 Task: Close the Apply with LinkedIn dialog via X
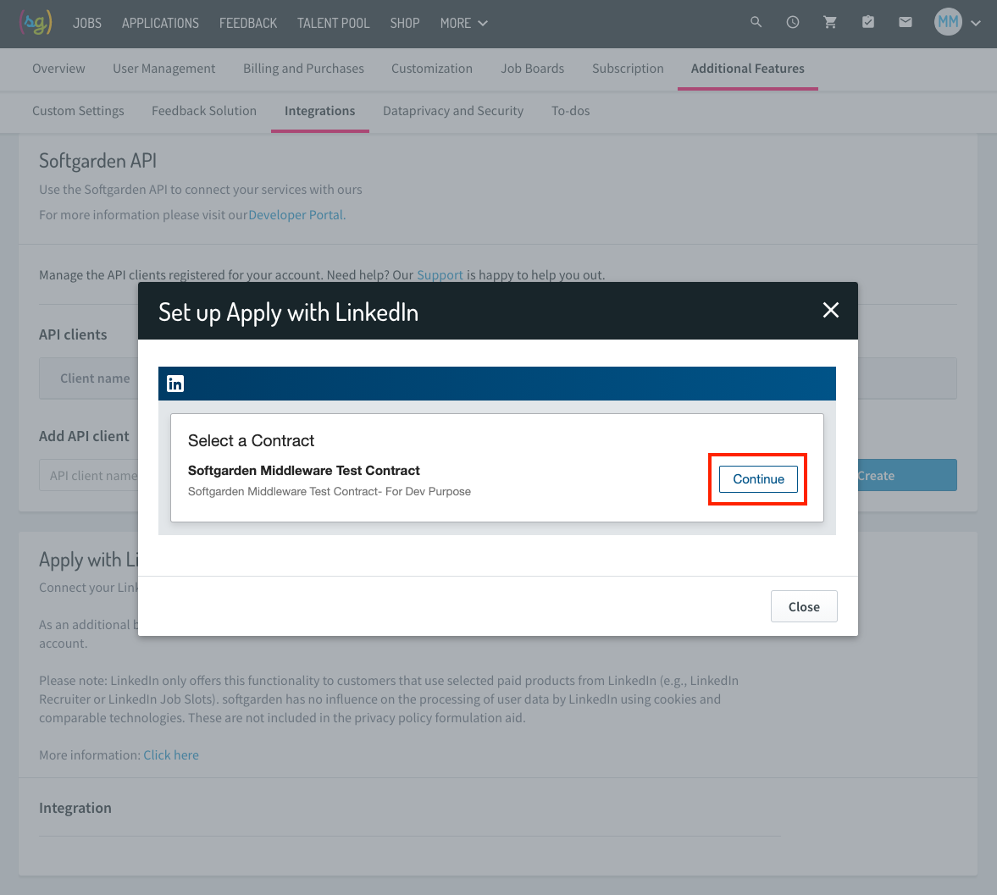click(830, 310)
